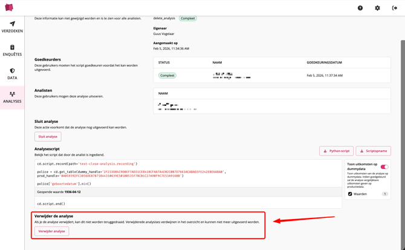Open the Data shield section
Screen dimensions: 405x250
coord(12,74)
